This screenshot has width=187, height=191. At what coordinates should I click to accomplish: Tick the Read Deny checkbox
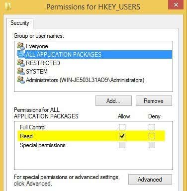tap(152, 136)
